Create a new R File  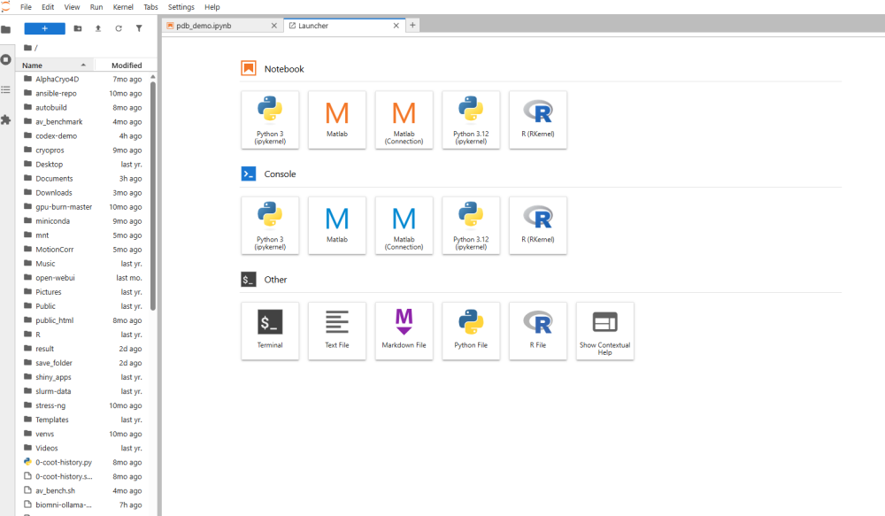[538, 331]
